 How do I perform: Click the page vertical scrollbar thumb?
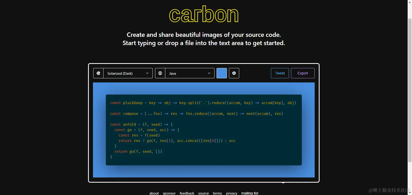410,90
